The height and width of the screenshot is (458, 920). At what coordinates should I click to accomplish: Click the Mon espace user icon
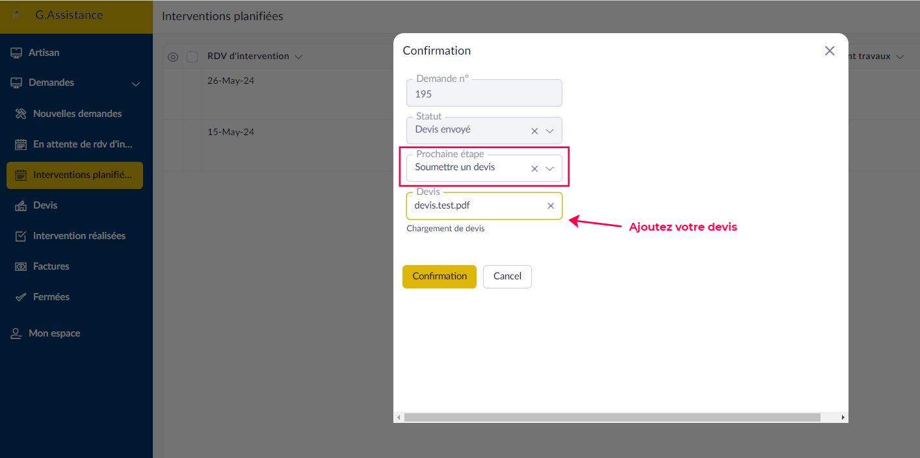16,333
